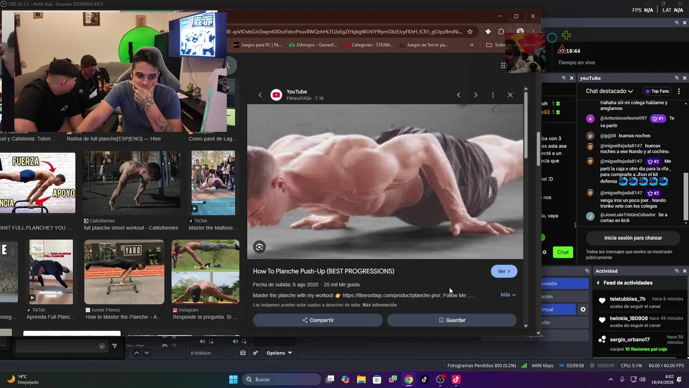Show next image result in panel
Screen dimensions: 689x388
(476, 95)
